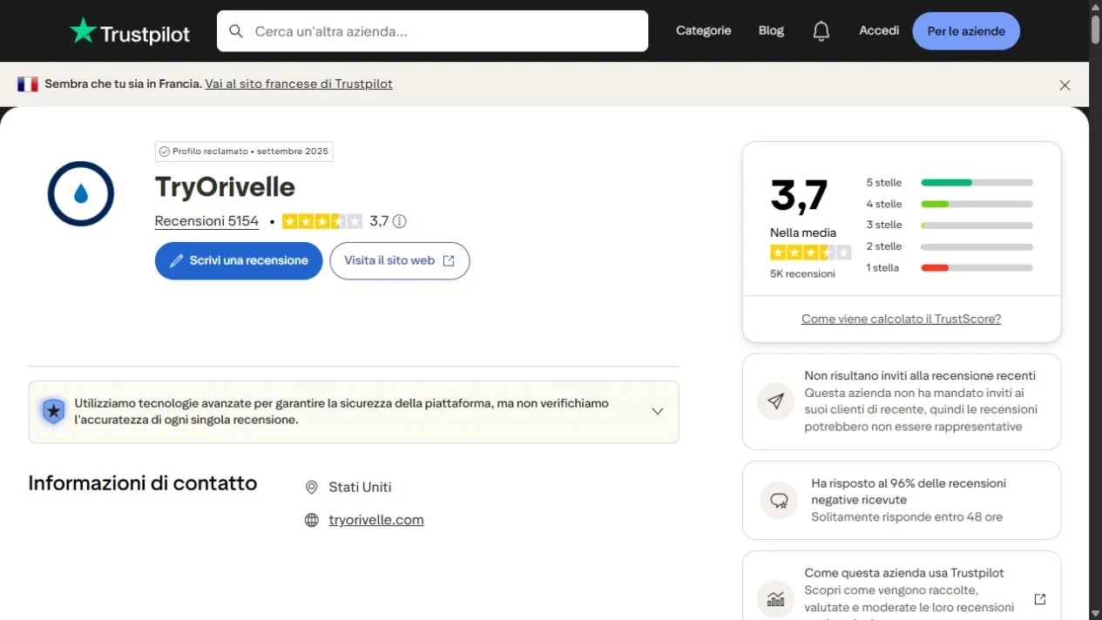
Task: Filter by 2 stelle rating row
Action: click(x=950, y=246)
